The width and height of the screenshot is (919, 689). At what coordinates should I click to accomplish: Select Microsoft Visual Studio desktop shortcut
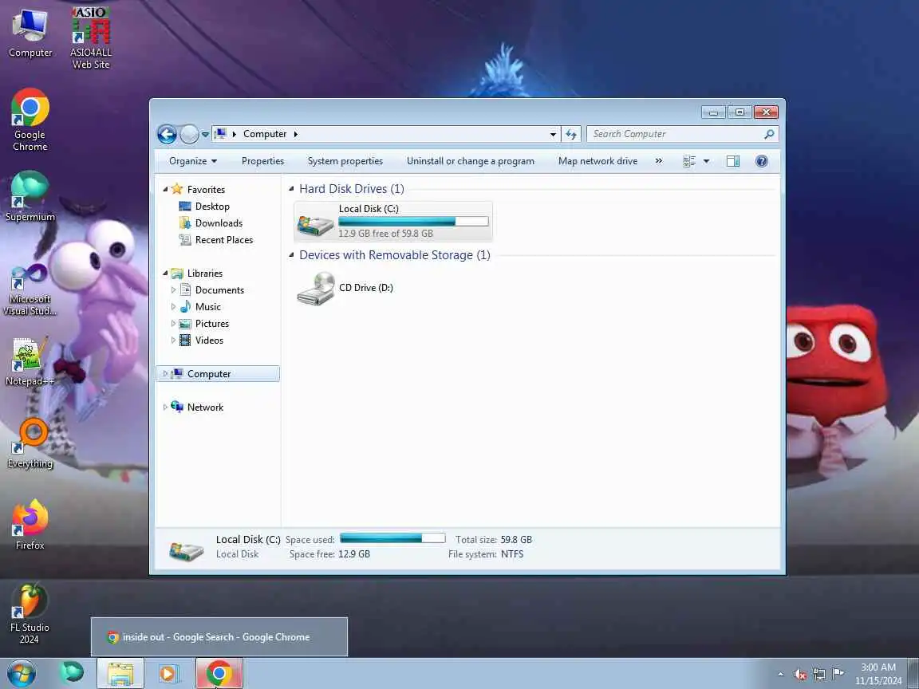click(30, 288)
